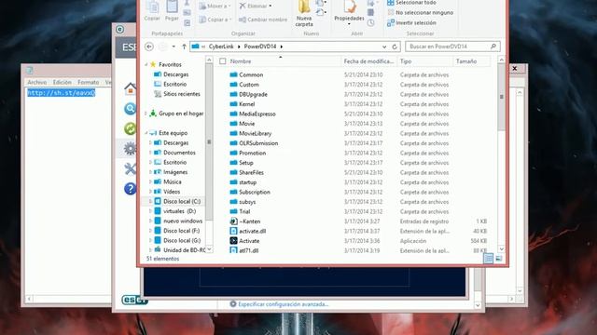Click the Pegar clipboard icon

[x=172, y=10]
